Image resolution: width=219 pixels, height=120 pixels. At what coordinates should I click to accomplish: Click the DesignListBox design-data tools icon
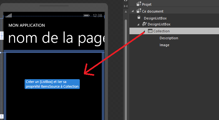tap(144, 24)
